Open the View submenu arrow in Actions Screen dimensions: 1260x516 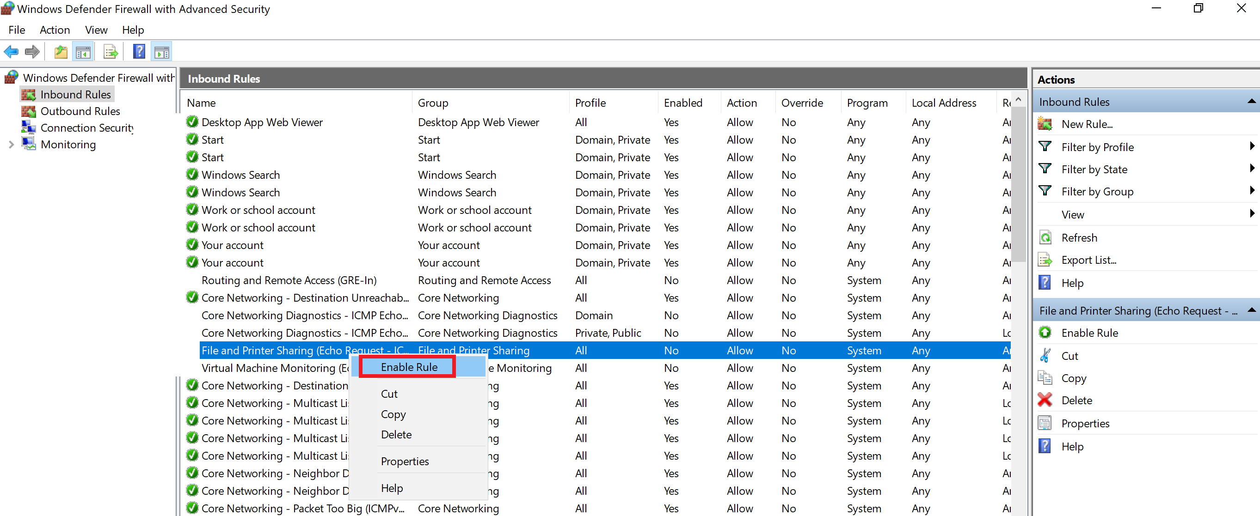[1251, 213]
